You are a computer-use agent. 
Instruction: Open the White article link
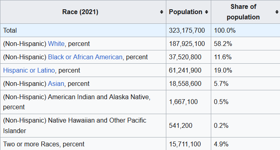click(56, 44)
